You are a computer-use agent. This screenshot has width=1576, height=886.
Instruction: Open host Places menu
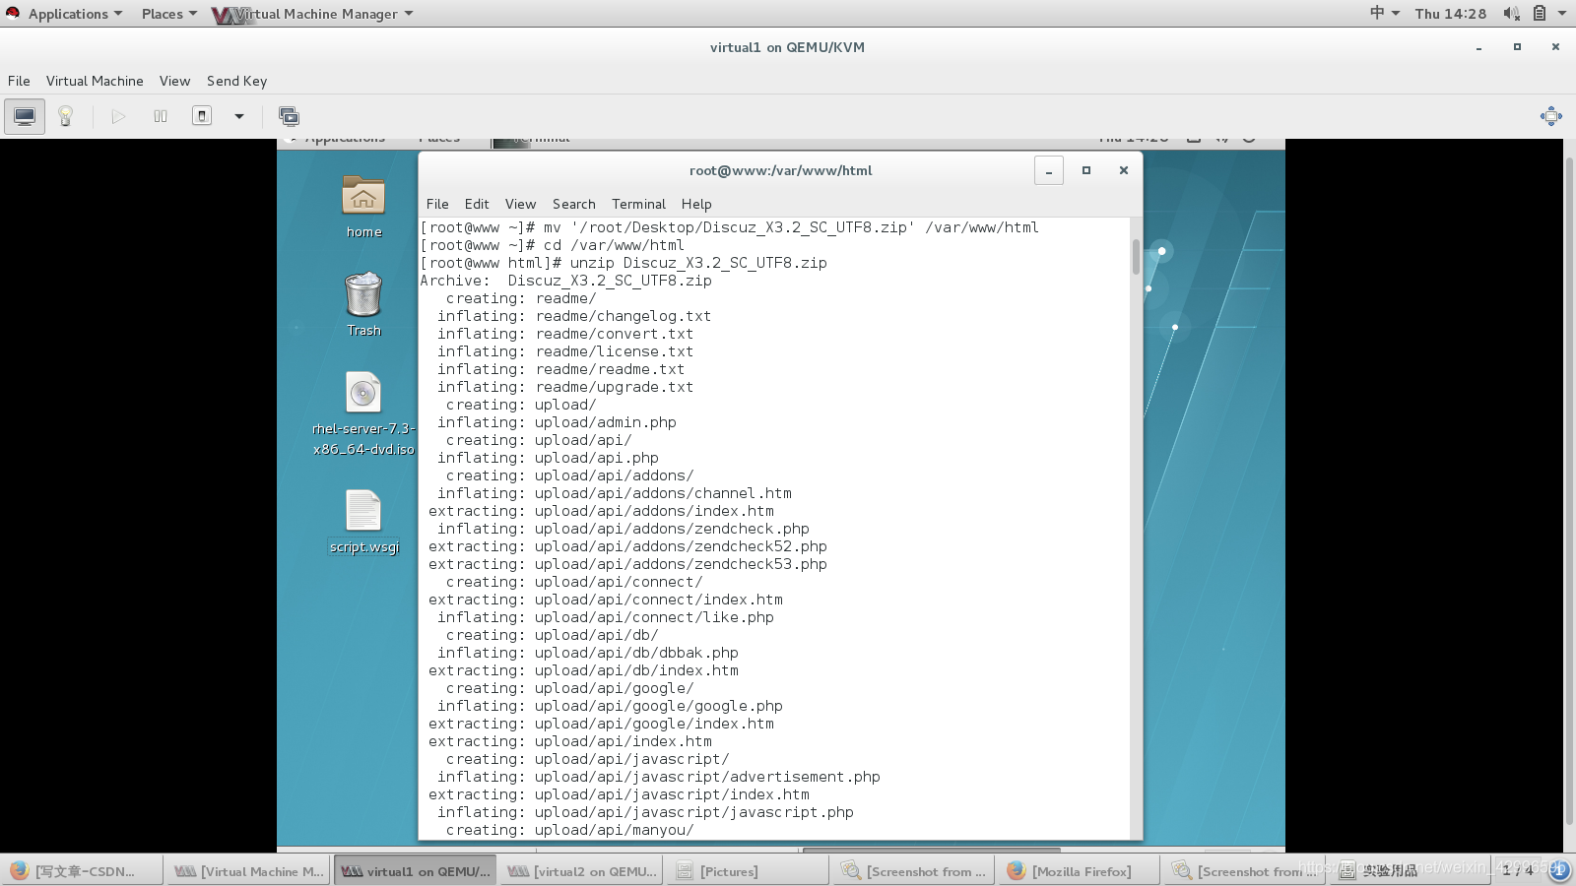[168, 14]
